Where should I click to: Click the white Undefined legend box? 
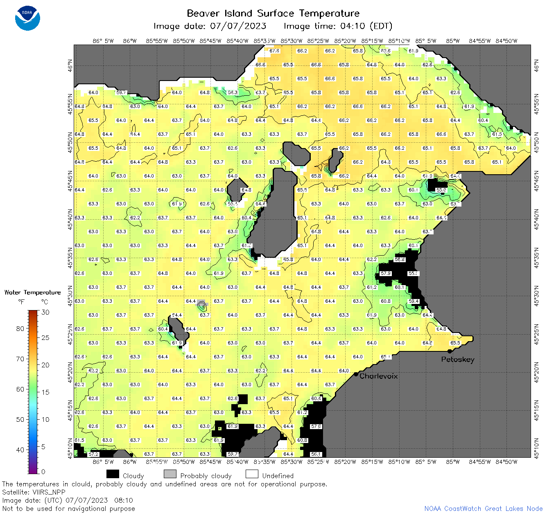point(252,474)
